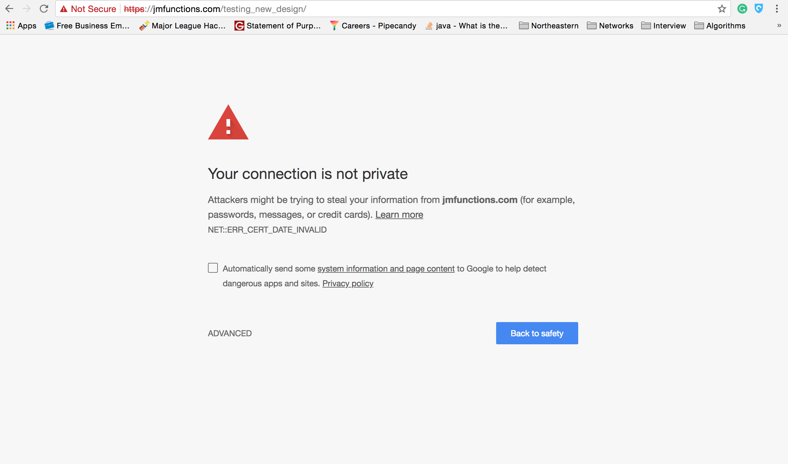Show hidden bookmarks with the chevron
The image size is (788, 464).
(779, 26)
